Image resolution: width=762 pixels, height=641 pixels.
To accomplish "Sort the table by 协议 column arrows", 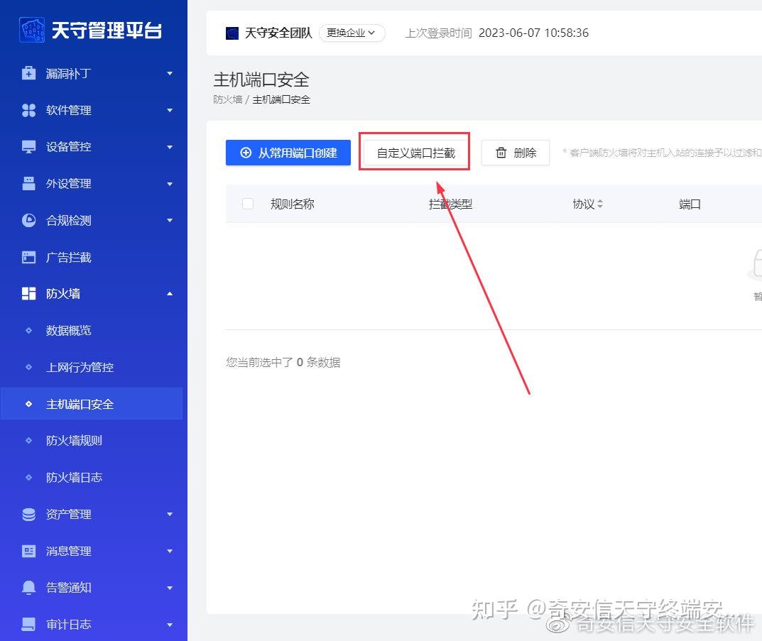I will [x=600, y=204].
